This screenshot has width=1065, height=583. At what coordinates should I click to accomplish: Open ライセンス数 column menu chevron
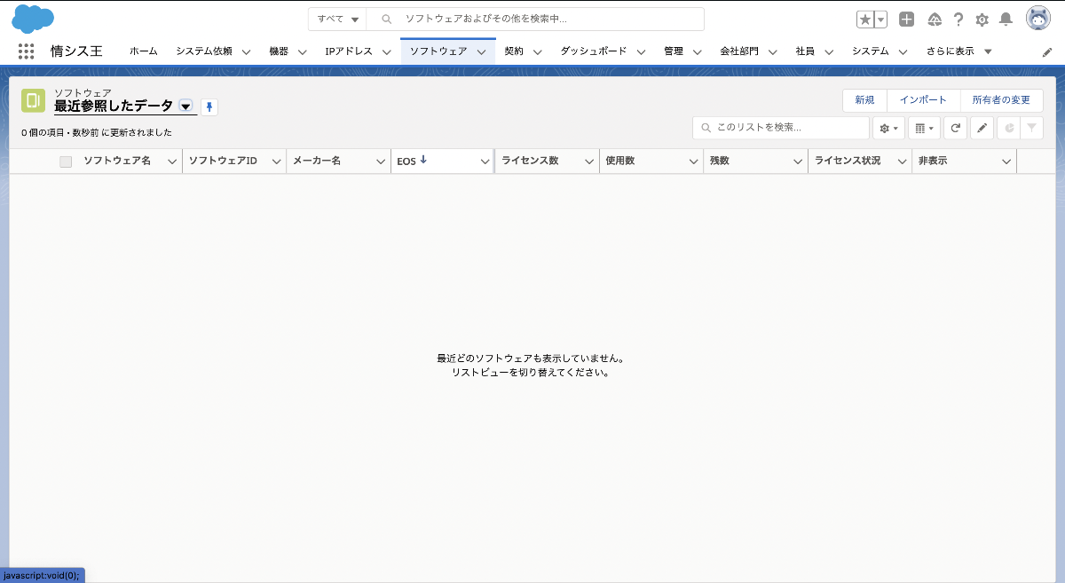(589, 162)
